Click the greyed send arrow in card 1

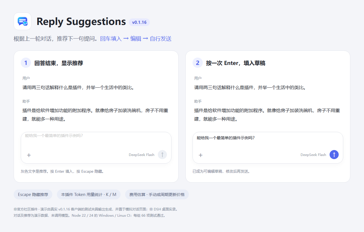click(x=162, y=155)
